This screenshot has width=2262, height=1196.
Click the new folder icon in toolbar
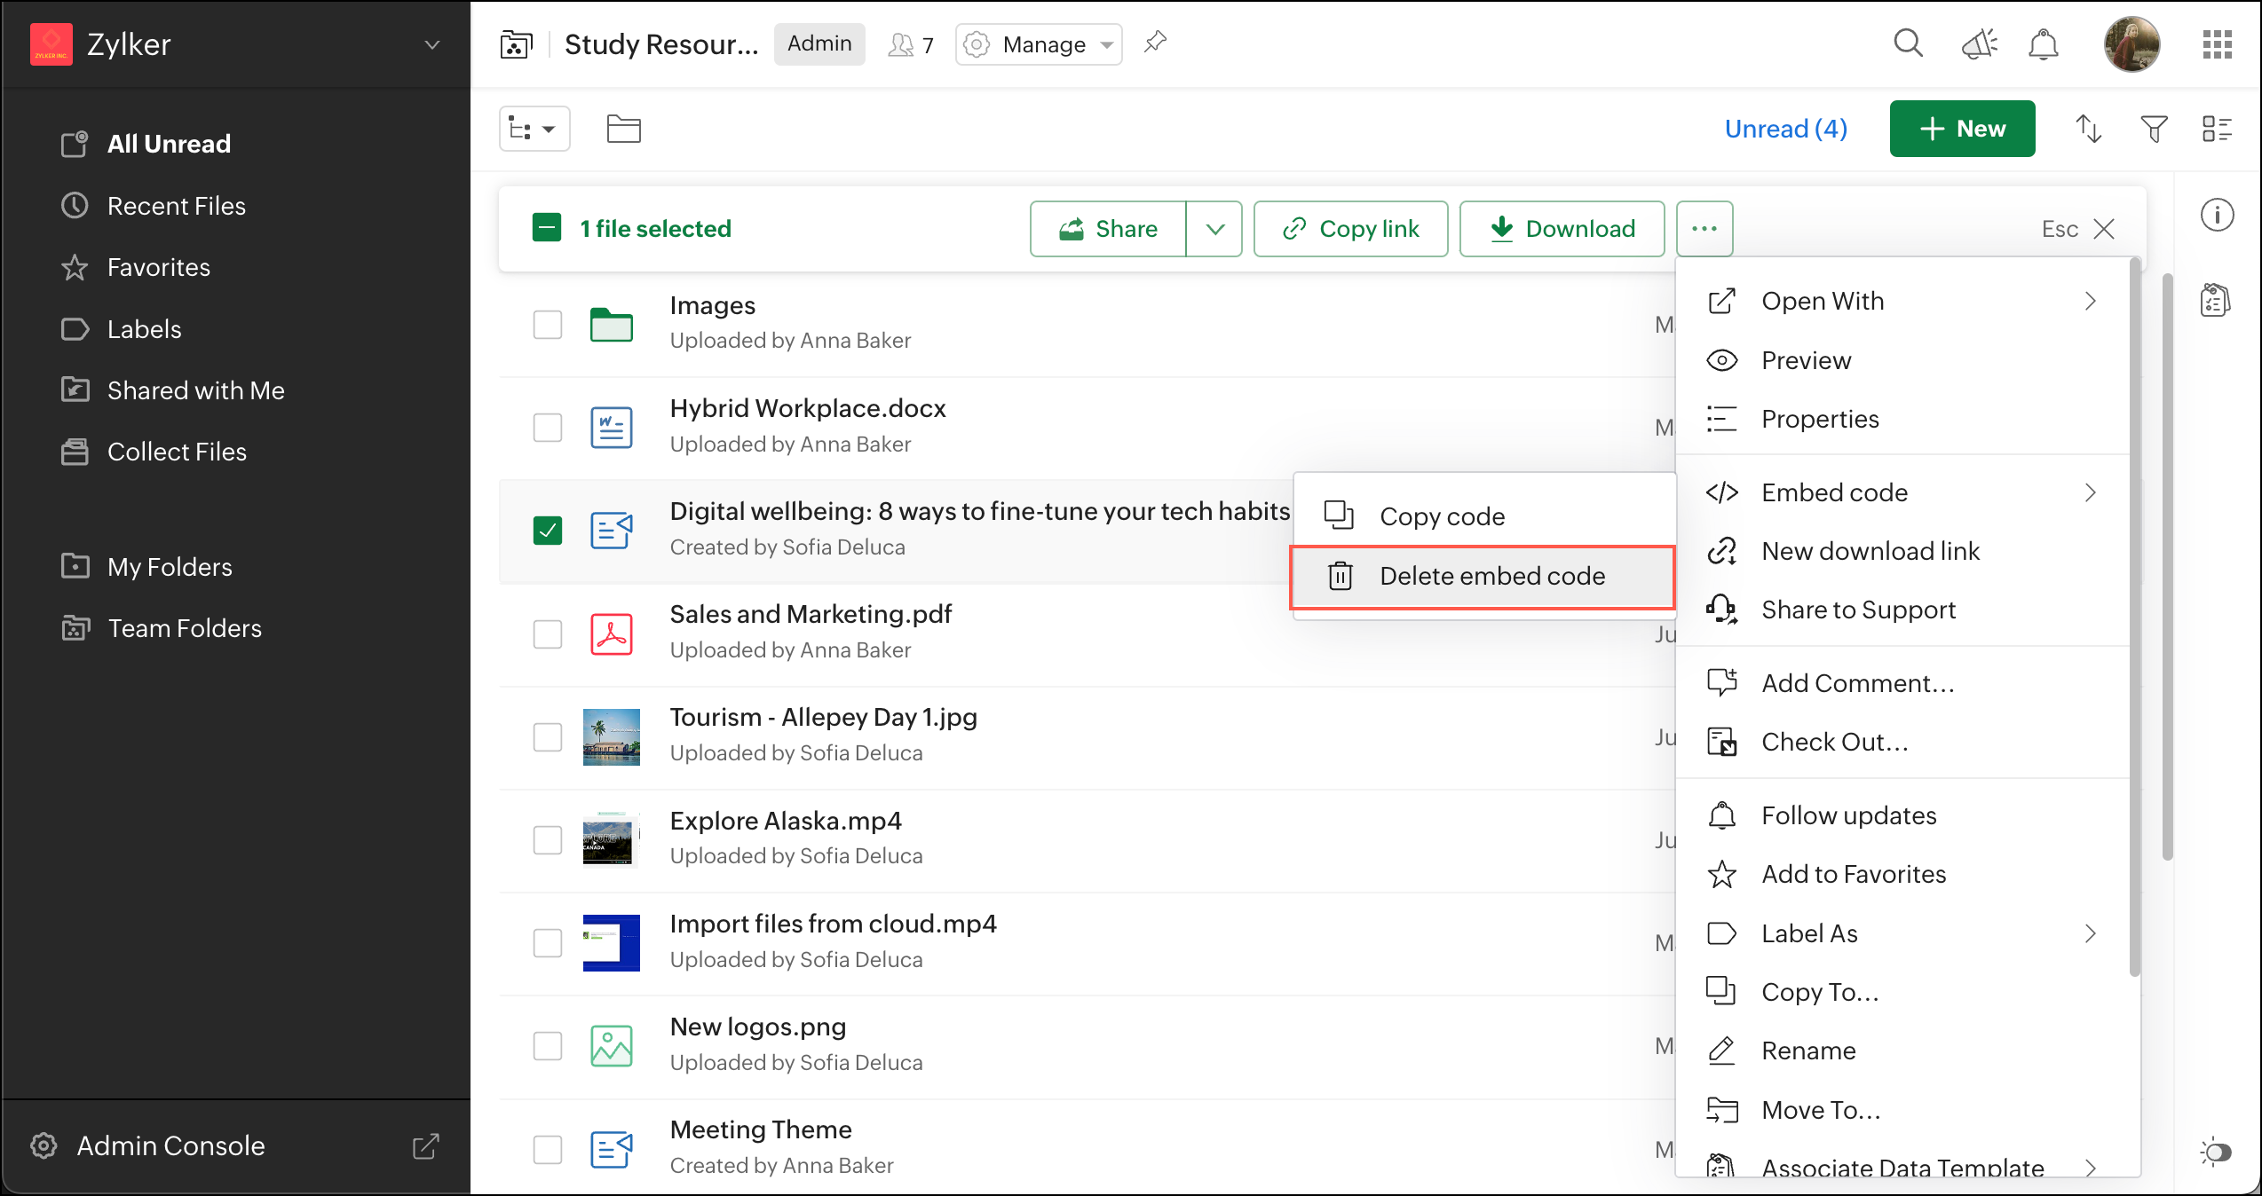pos(623,130)
